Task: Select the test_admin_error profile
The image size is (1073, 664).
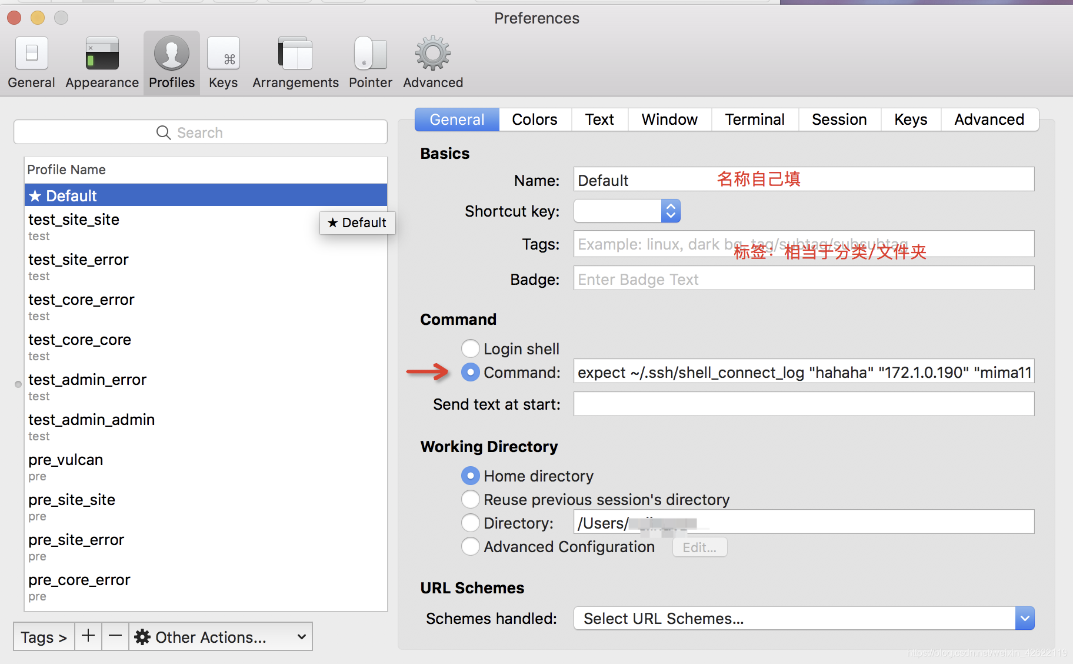Action: pos(206,387)
